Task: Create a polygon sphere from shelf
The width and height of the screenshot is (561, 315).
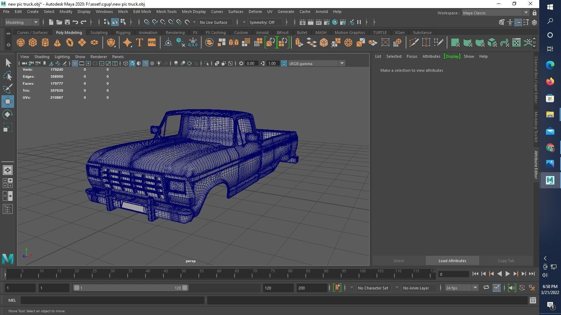Action: point(21,42)
